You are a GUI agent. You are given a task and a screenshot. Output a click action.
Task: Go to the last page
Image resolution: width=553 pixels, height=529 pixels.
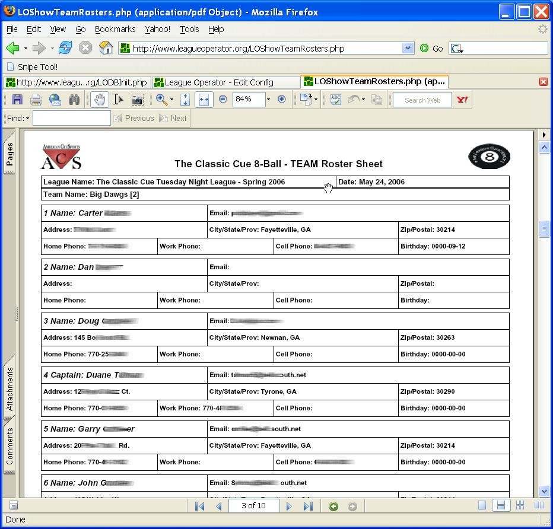[x=308, y=506]
